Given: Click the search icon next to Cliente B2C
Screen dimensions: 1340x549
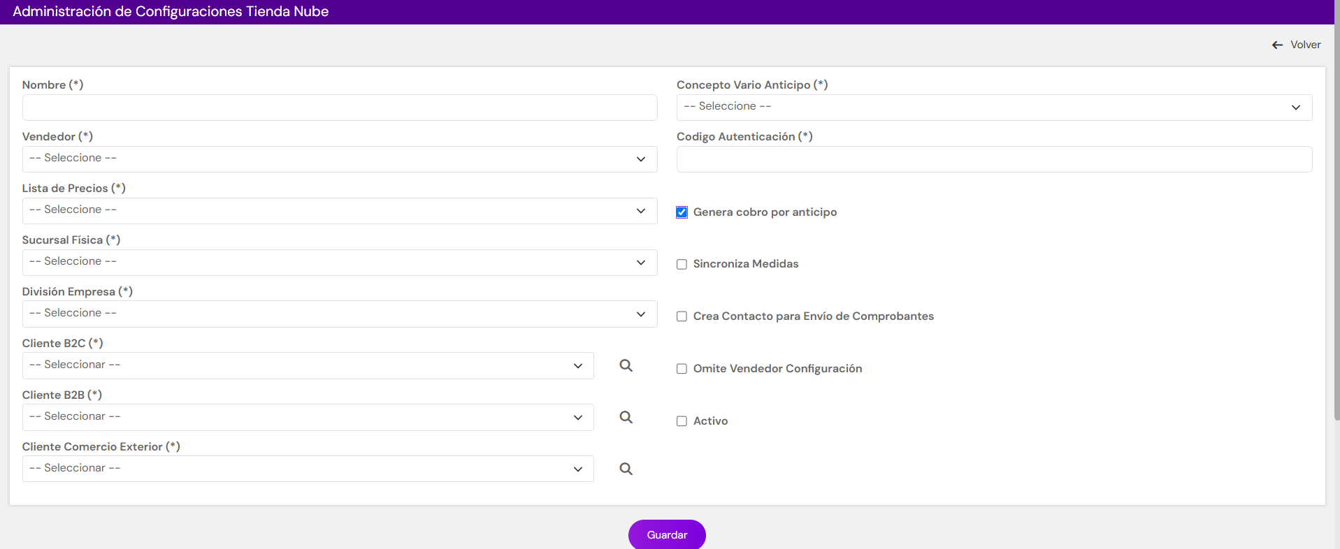Looking at the screenshot, I should tap(626, 365).
